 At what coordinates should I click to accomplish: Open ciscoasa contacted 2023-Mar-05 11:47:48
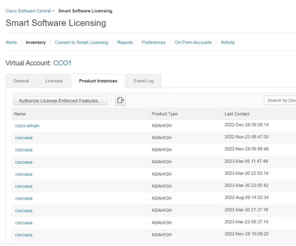(x=24, y=162)
